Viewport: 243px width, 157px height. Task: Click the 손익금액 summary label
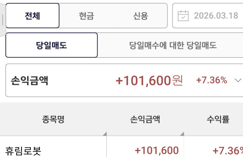pyautogui.click(x=30, y=80)
